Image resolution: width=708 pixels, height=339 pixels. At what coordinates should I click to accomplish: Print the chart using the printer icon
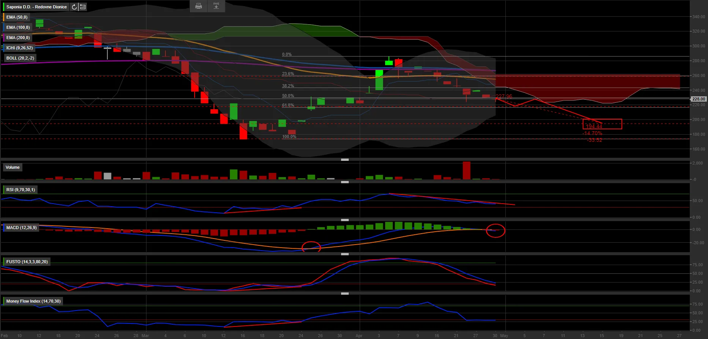pyautogui.click(x=198, y=6)
